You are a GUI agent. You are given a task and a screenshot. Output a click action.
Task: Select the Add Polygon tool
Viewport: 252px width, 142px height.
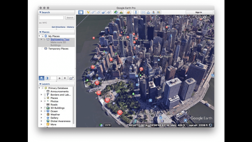tap(93, 12)
